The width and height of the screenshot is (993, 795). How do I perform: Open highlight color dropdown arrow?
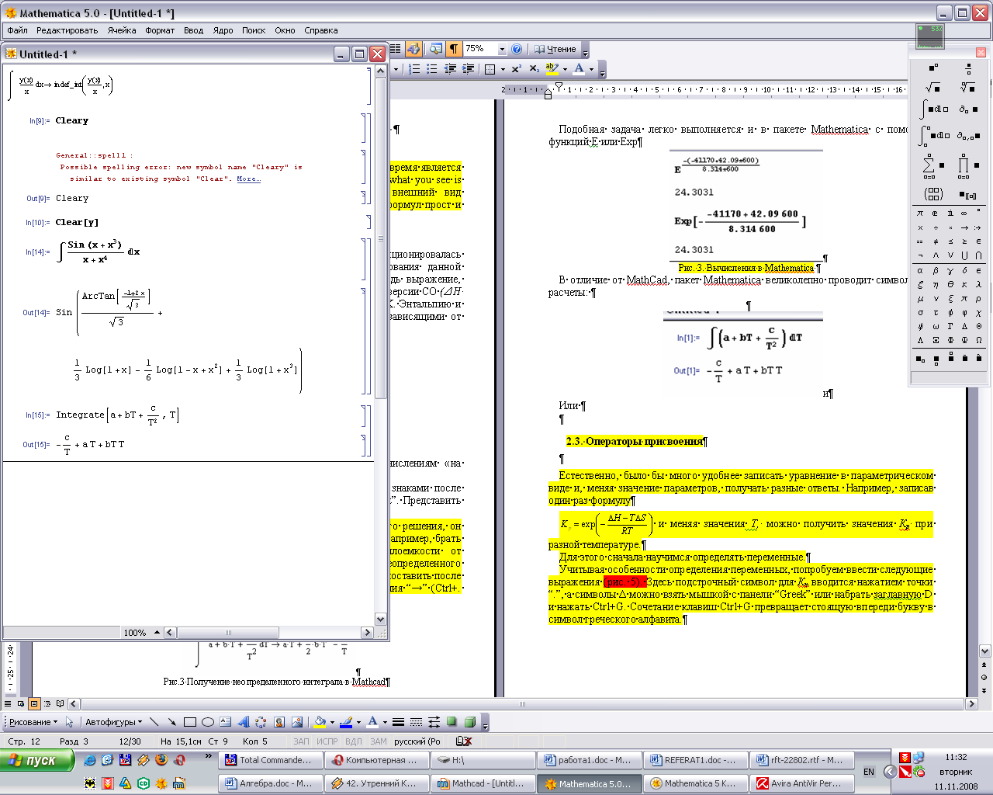coord(565,69)
